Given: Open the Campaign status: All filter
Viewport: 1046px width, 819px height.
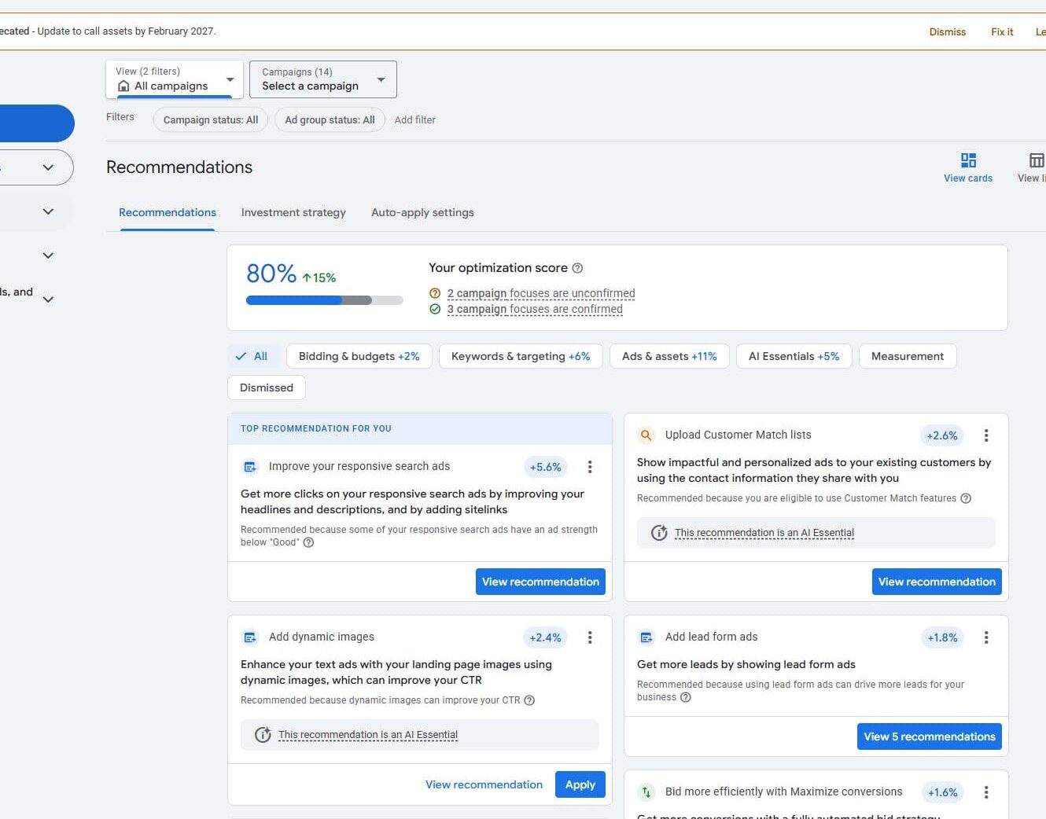Looking at the screenshot, I should pos(211,120).
